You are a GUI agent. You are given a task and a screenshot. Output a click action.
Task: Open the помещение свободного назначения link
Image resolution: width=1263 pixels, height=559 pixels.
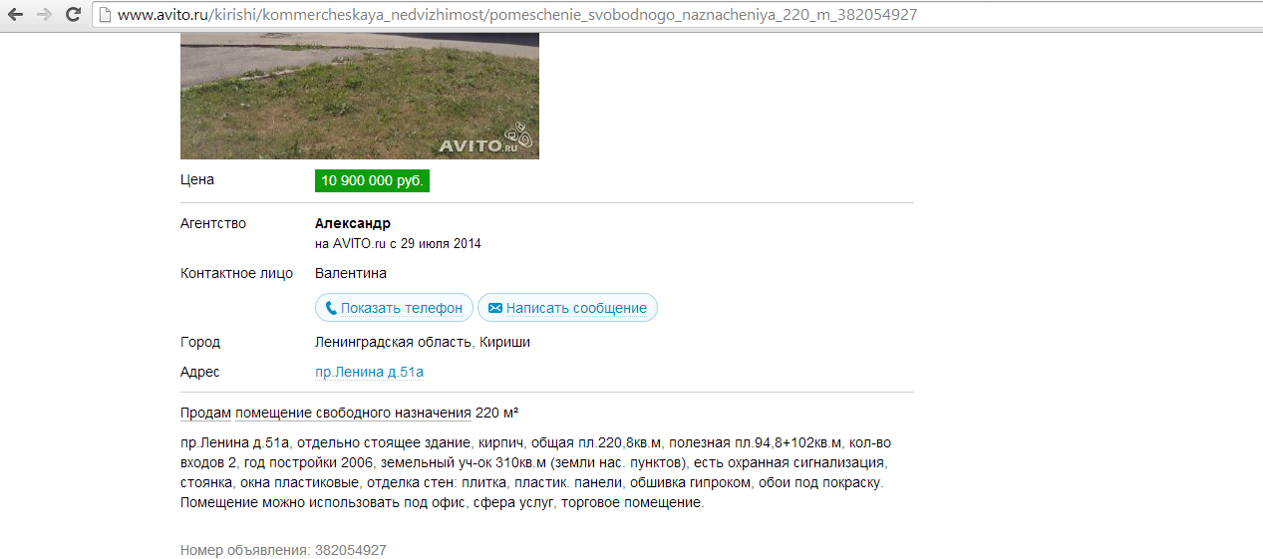click(x=353, y=413)
